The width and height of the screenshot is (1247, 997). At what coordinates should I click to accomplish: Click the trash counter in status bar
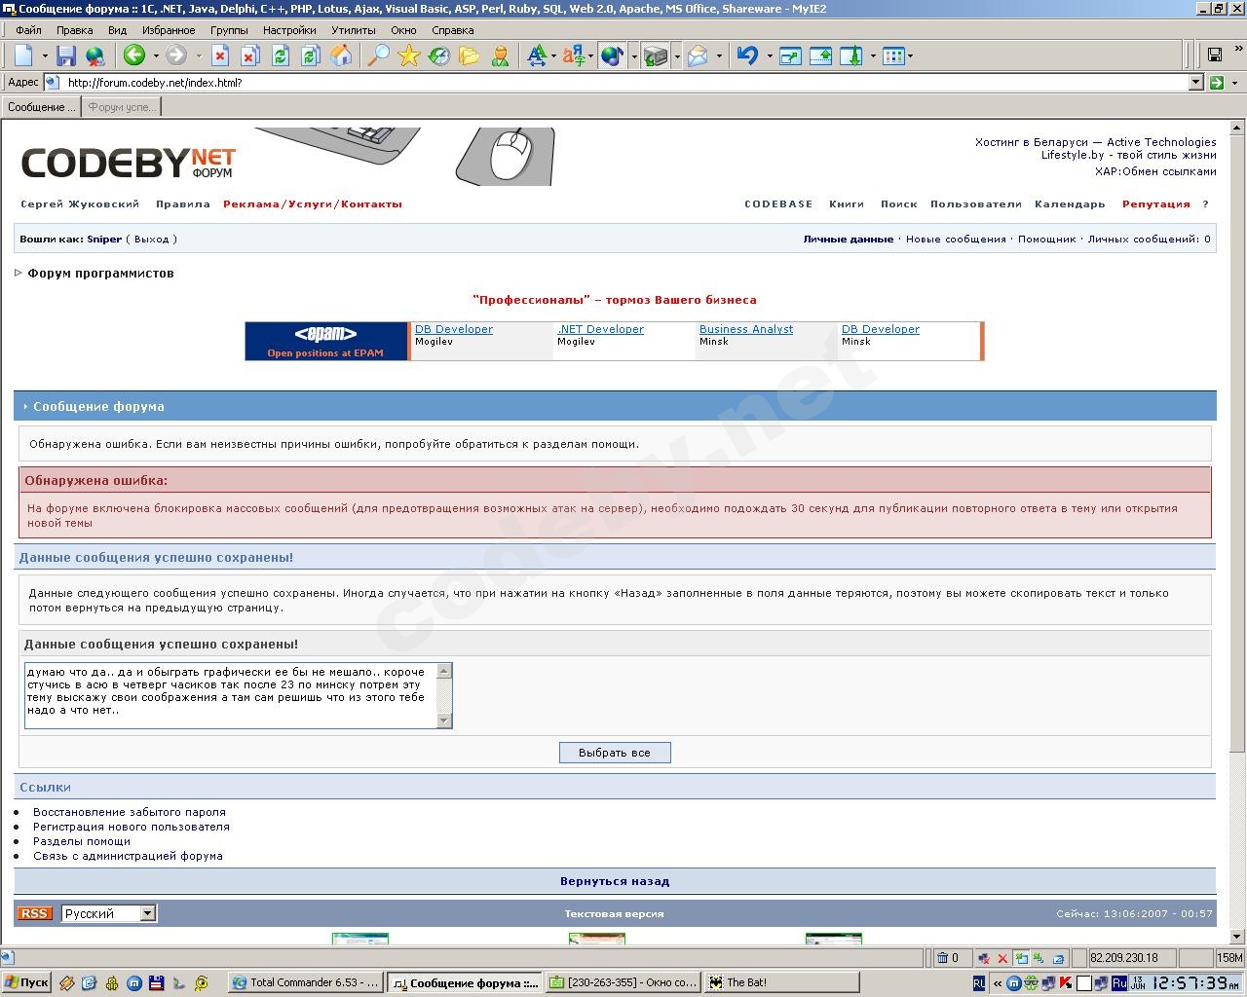pos(948,958)
